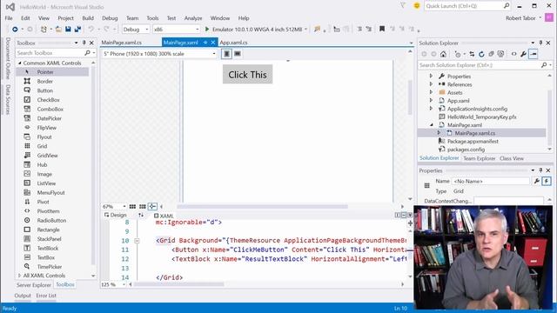Toggle snap to gridlines button in designer
This screenshot has height=313, width=557.
pos(143,206)
